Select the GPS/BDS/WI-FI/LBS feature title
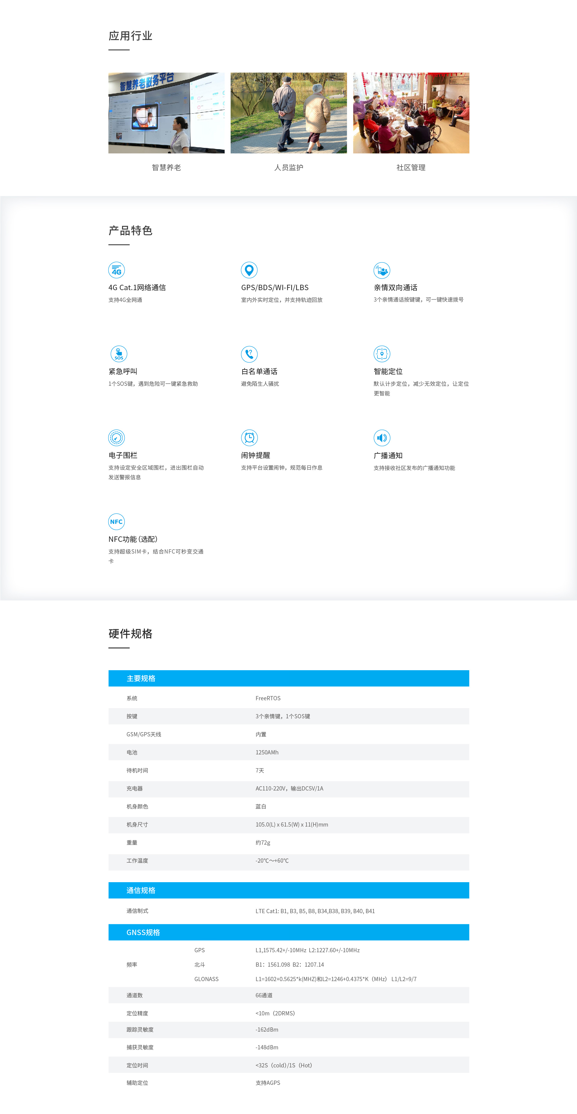Screen dimensions: 577x1114 (x=275, y=287)
